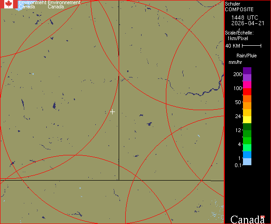The height and width of the screenshot is (224, 271).
Task: Click the pale blue 0.1 mm/hr swatch
Action: tap(247, 162)
